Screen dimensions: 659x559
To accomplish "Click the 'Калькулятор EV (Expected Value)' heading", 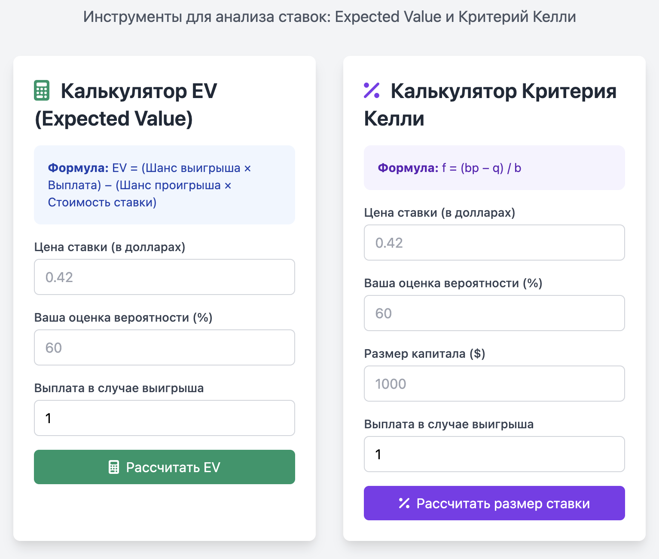I will coord(126,105).
